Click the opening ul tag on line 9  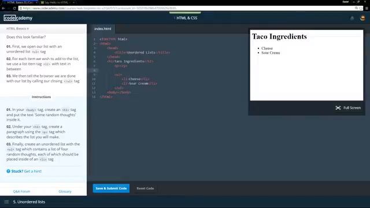click(118, 75)
